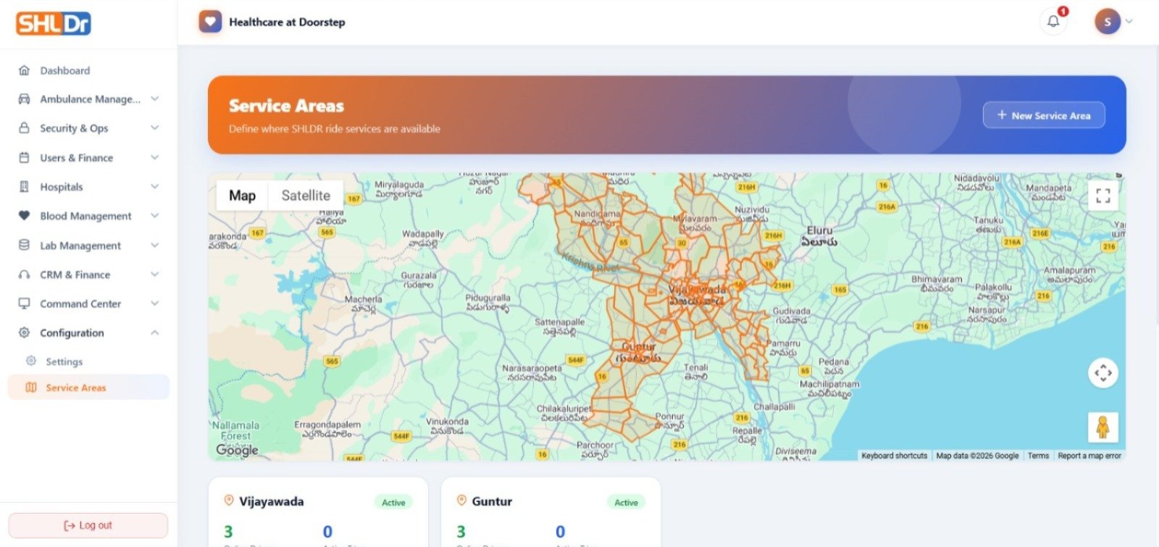Click the Vijayawada location pin icon
The width and height of the screenshot is (1159, 547).
tap(229, 501)
